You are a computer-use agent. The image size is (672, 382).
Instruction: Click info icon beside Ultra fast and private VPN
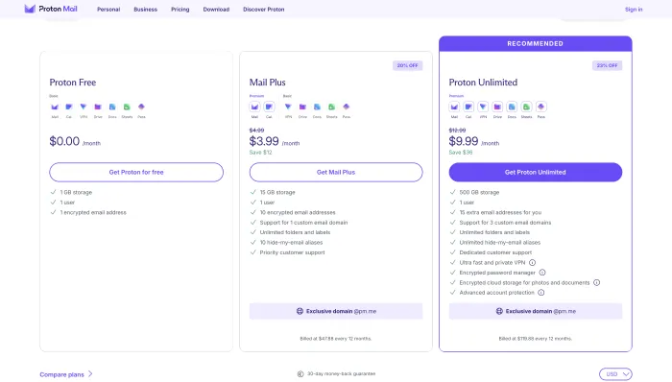point(532,263)
